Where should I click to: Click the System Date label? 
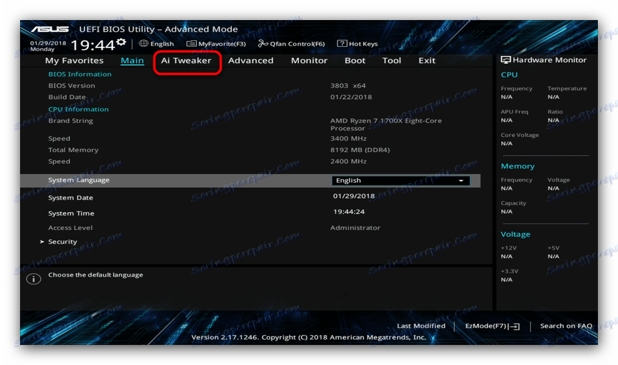coord(71,198)
